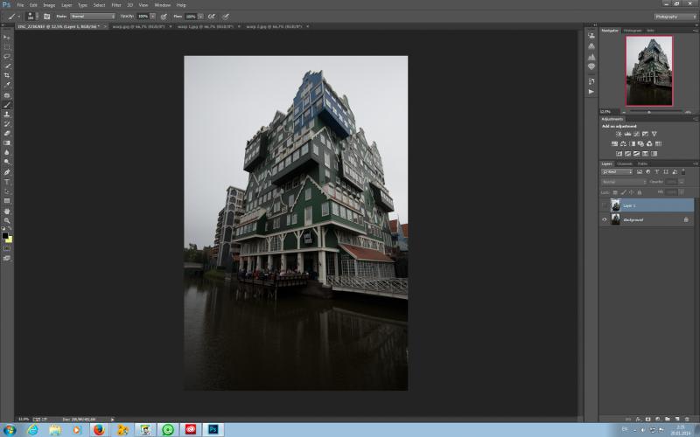This screenshot has width=700, height=437.
Task: Open the File menu
Action: point(20,5)
